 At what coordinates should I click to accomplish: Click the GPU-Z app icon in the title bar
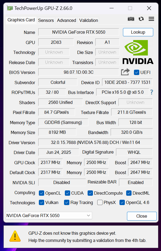(10, 8)
